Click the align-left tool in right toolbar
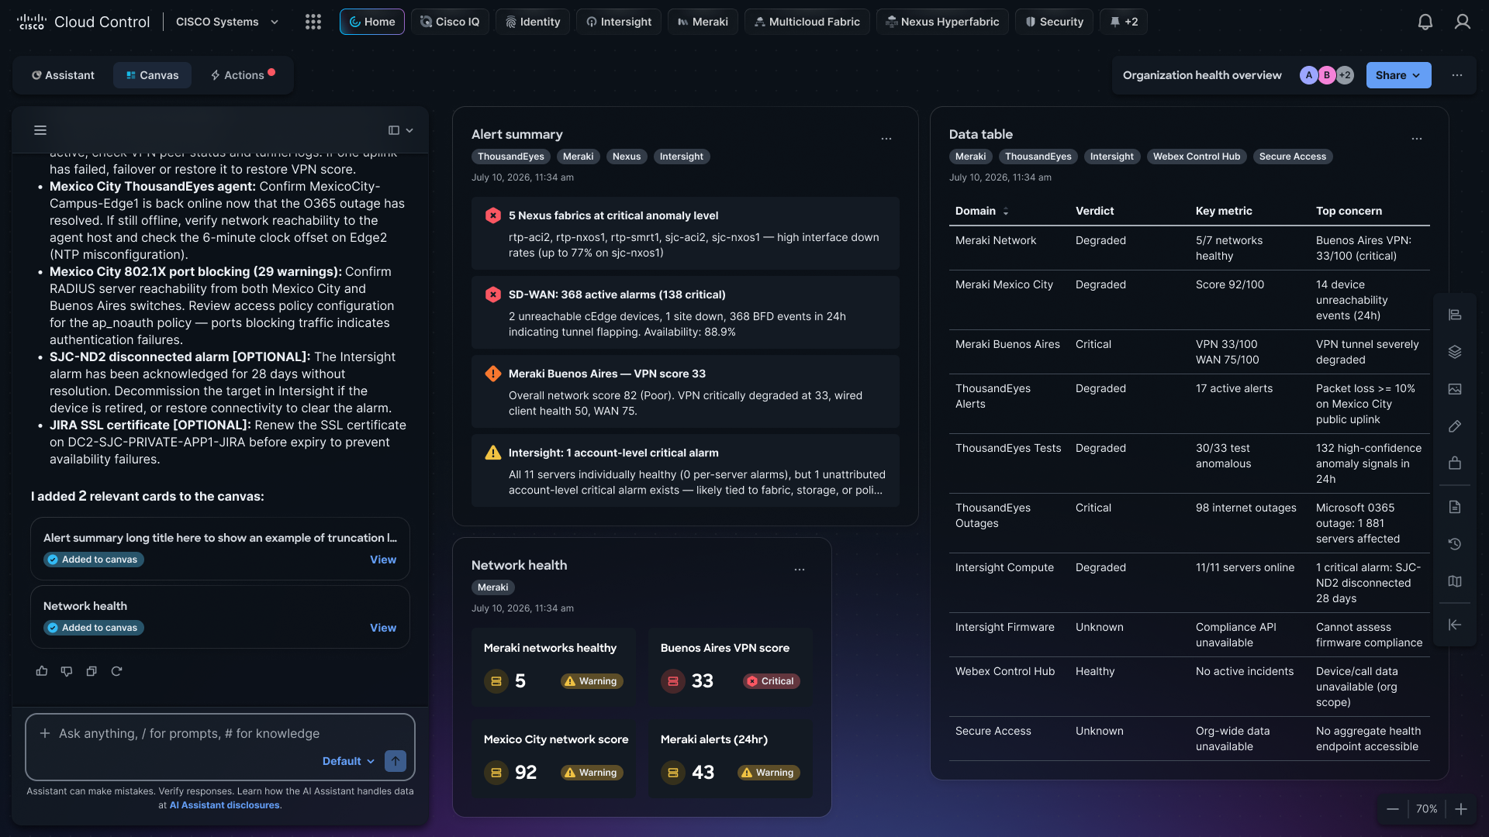Viewport: 1489px width, 837px height. pos(1455,315)
